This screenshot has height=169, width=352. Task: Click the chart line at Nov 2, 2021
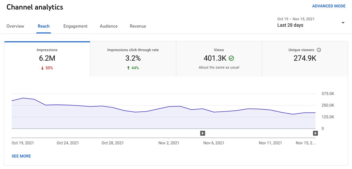pyautogui.click(x=169, y=107)
